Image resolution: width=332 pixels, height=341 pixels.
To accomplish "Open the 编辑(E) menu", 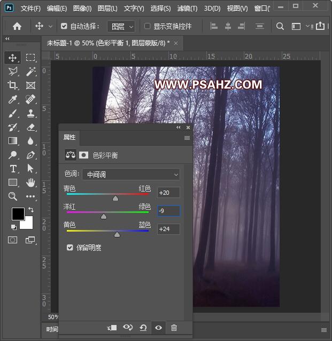I will (x=57, y=9).
